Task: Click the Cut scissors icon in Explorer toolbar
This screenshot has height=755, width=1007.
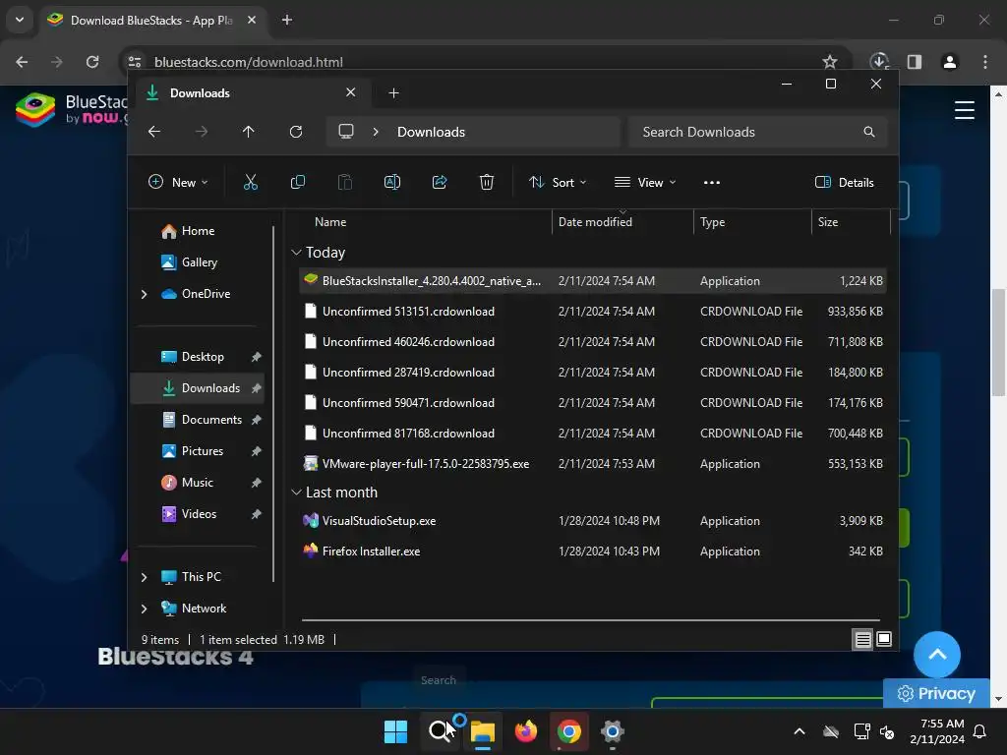Action: (x=251, y=182)
